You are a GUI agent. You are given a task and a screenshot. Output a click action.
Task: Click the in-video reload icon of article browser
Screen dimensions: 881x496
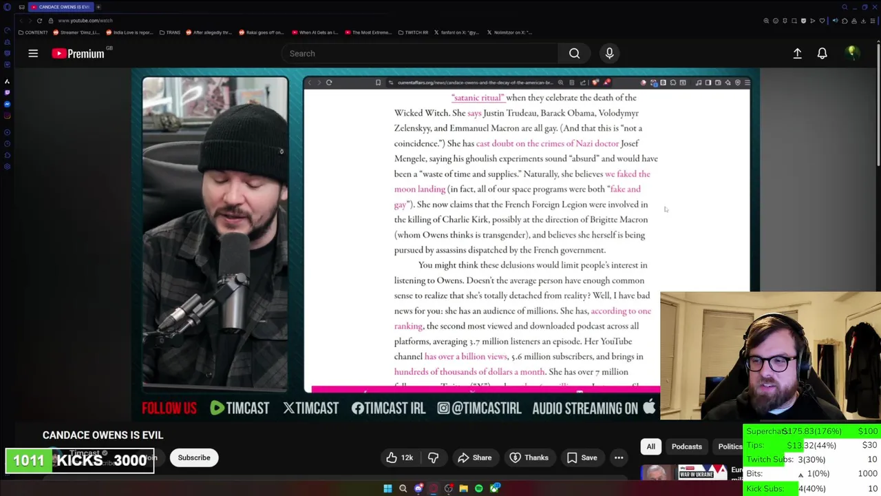(329, 83)
